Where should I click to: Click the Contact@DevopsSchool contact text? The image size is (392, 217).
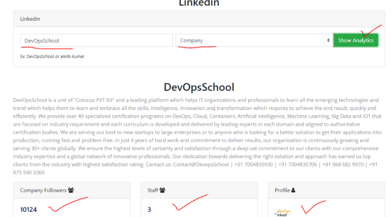pyautogui.click(x=201, y=164)
